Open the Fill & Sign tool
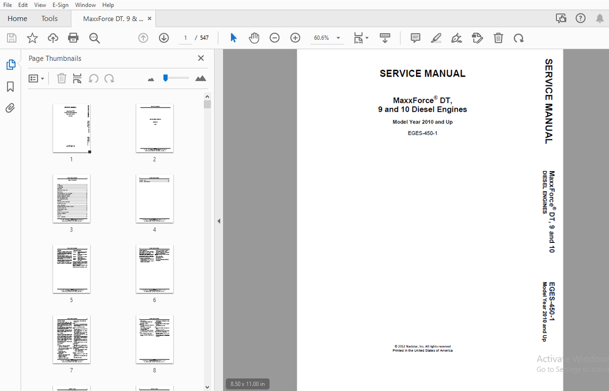The width and height of the screenshot is (609, 391). coord(457,38)
